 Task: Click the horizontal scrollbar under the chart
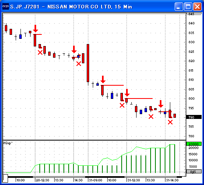pyautogui.click(x=95, y=177)
